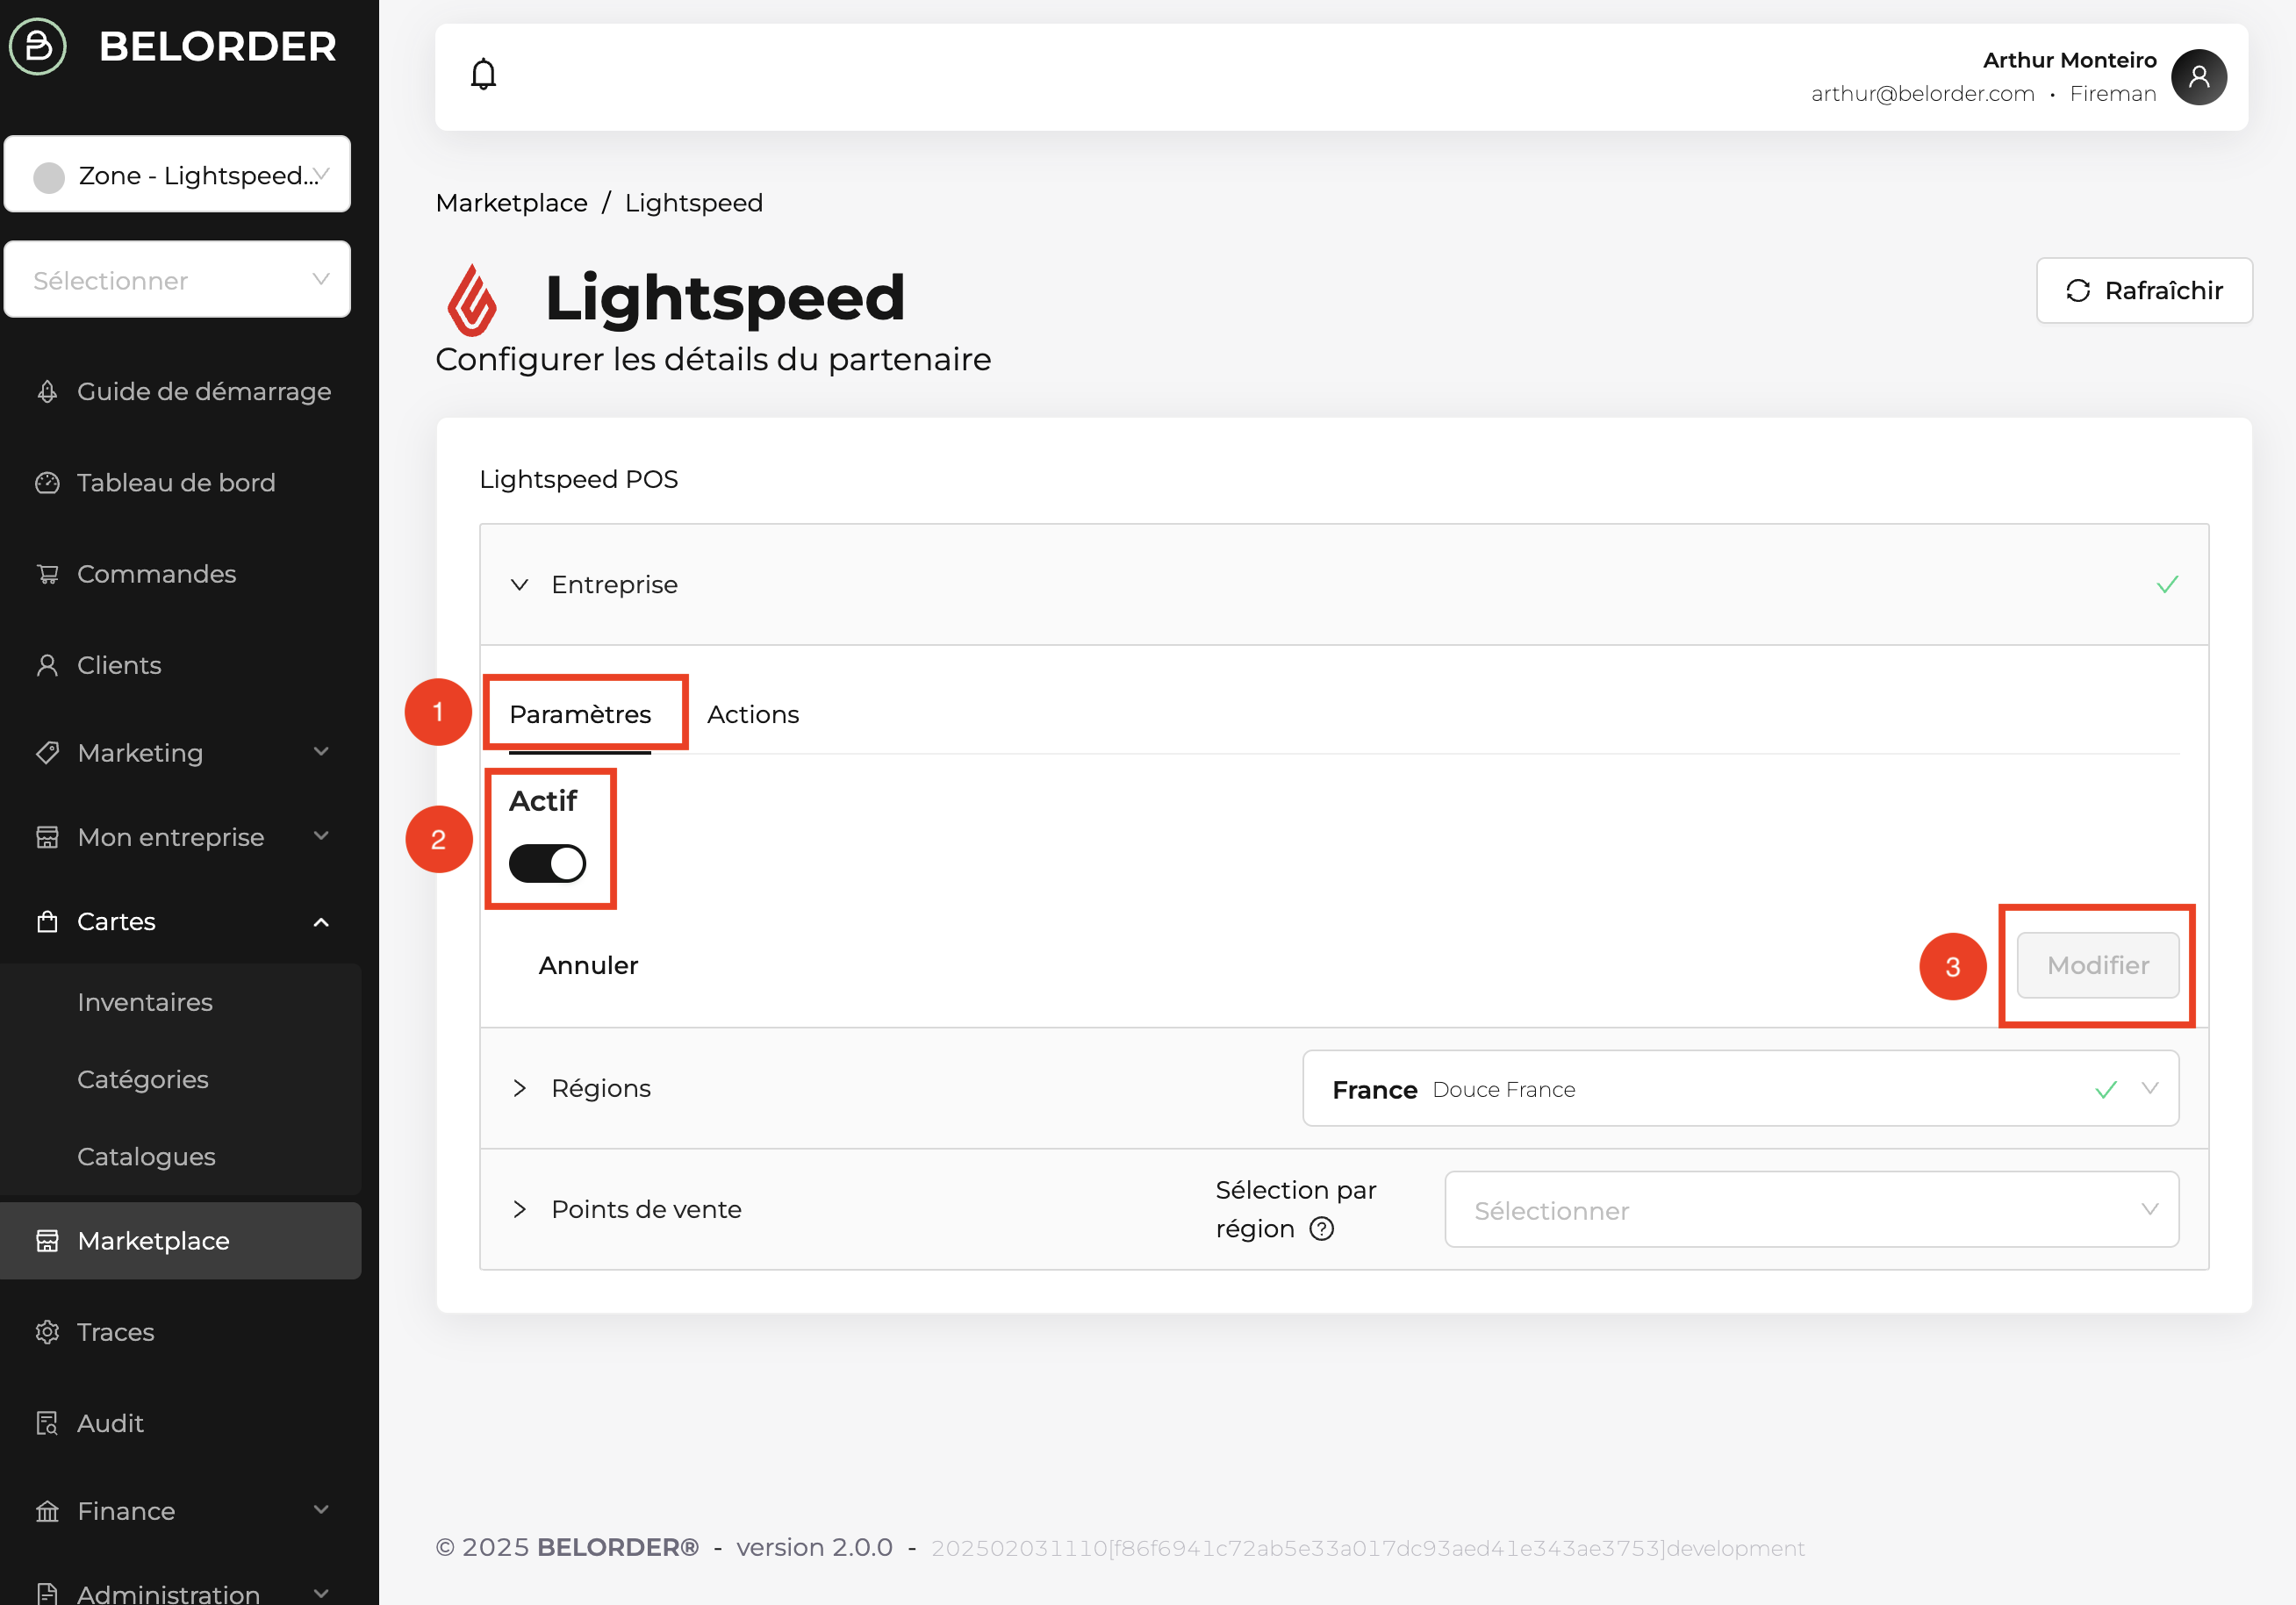Expand the Marketing submenu chevron
Viewport: 2296px width, 1605px height.
point(321,752)
